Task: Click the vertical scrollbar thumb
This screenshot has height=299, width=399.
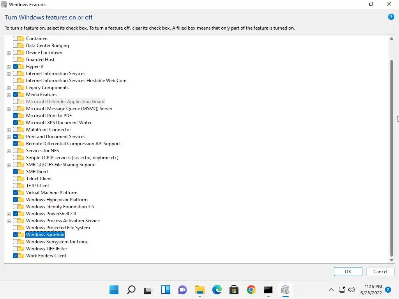Action: click(391, 158)
